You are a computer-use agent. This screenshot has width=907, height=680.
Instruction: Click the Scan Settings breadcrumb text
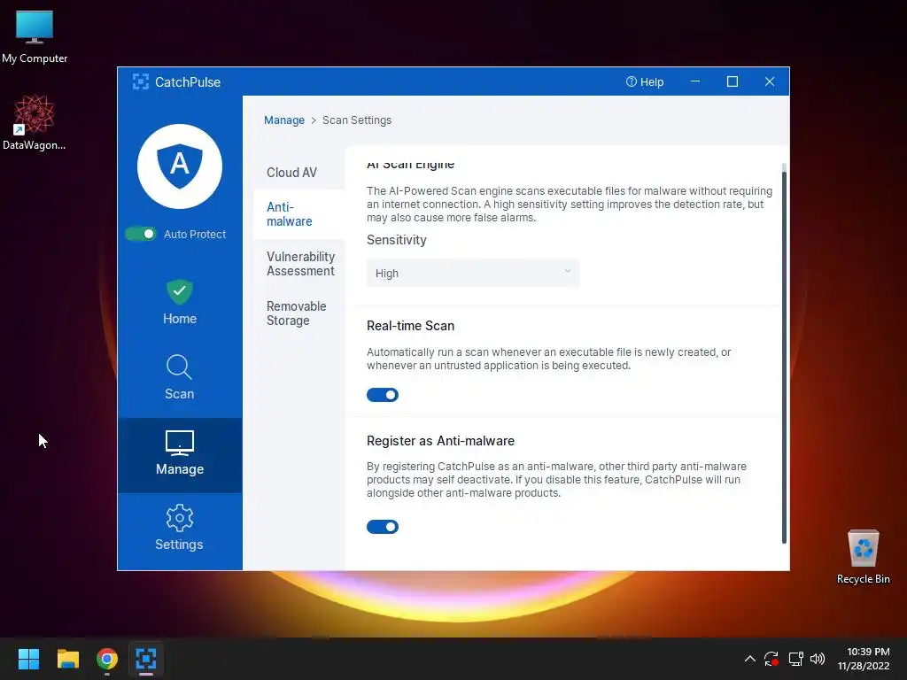tap(357, 120)
